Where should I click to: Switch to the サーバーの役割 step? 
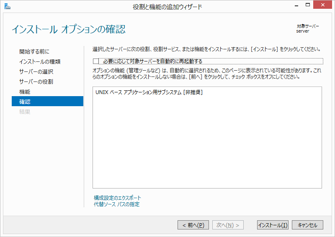point(36,82)
